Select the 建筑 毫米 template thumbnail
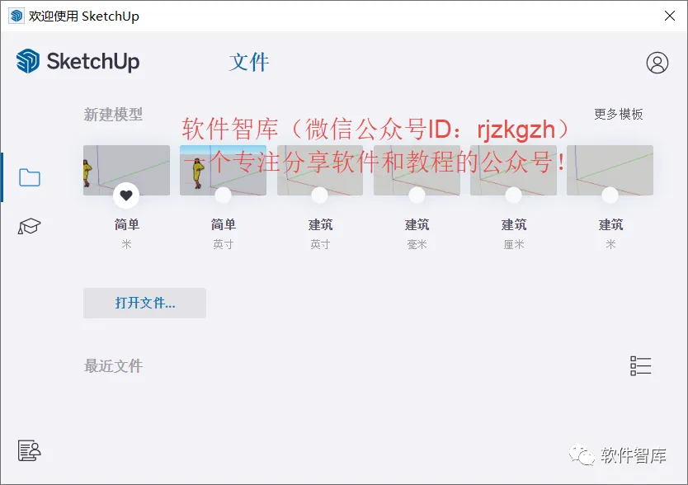 [417, 170]
